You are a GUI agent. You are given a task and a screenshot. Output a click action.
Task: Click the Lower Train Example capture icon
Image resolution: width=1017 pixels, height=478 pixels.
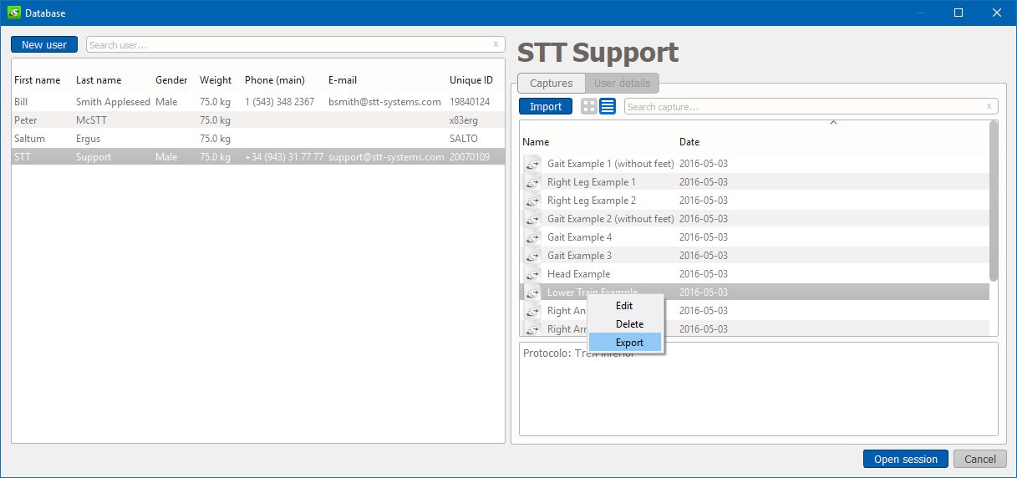click(x=532, y=292)
